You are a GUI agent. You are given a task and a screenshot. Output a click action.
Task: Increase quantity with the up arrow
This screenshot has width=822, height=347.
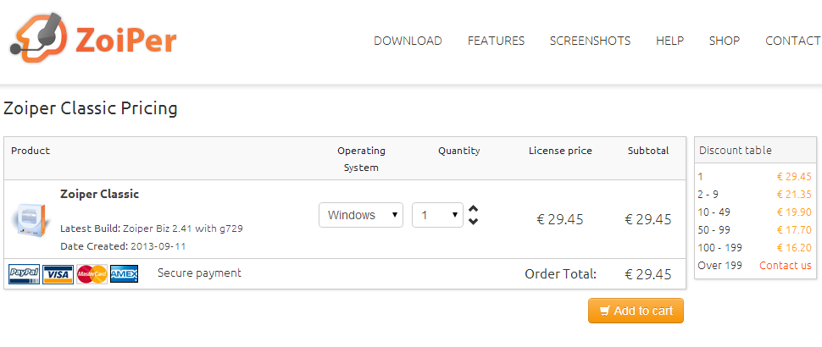[x=473, y=209]
